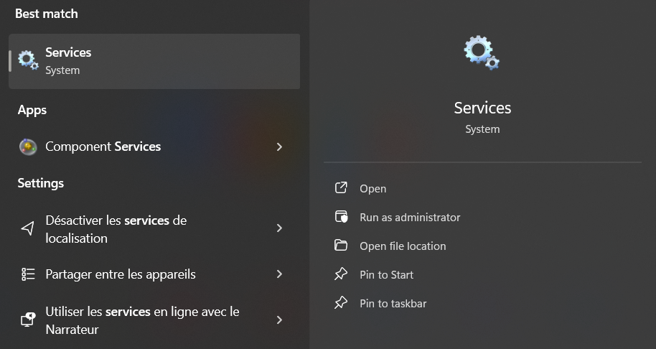Expand Component Services chevron arrow
Screen dimensions: 656x349
(x=279, y=146)
